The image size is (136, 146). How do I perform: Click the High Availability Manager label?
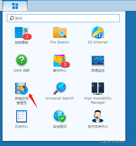(x=98, y=100)
